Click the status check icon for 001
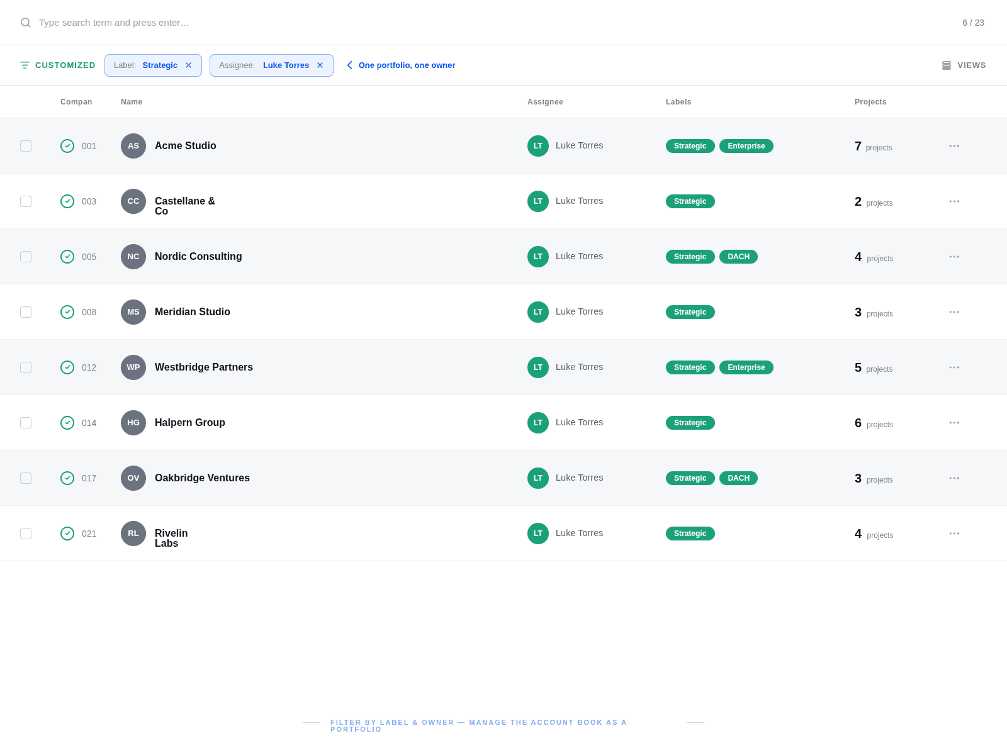Viewport: 1007px width, 755px height. [x=67, y=146]
